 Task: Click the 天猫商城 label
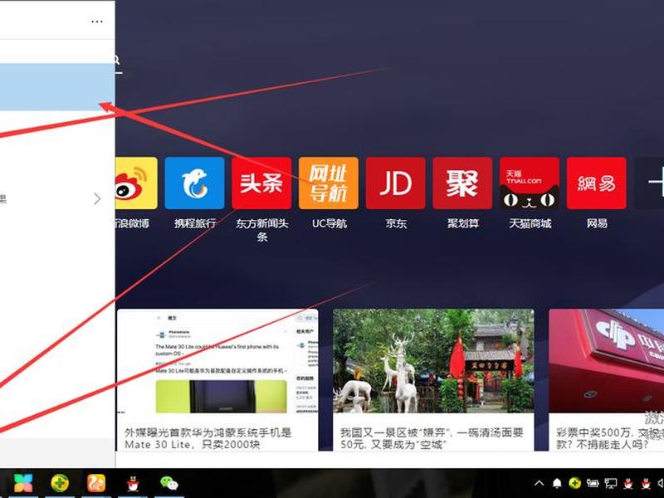[530, 223]
